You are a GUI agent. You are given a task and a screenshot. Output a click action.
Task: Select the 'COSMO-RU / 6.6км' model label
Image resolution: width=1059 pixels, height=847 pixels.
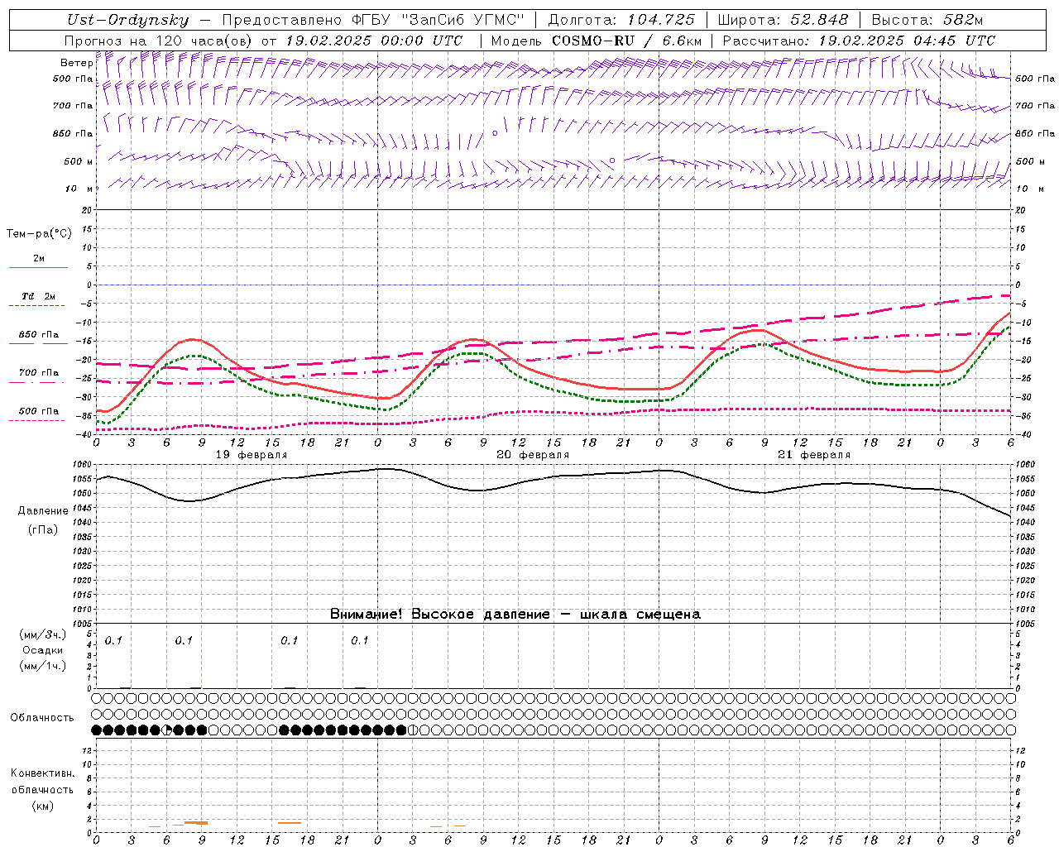[627, 41]
